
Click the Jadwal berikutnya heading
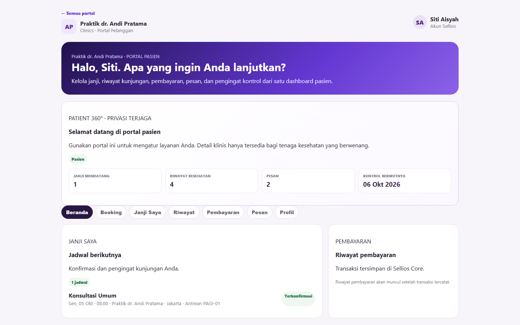[x=95, y=255]
